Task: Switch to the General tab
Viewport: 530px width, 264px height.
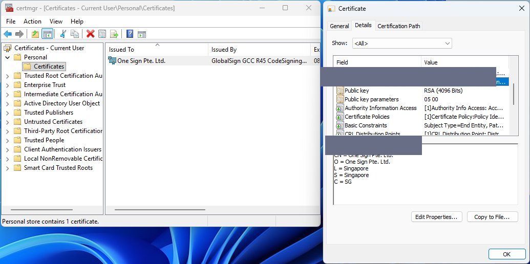Action: click(340, 26)
